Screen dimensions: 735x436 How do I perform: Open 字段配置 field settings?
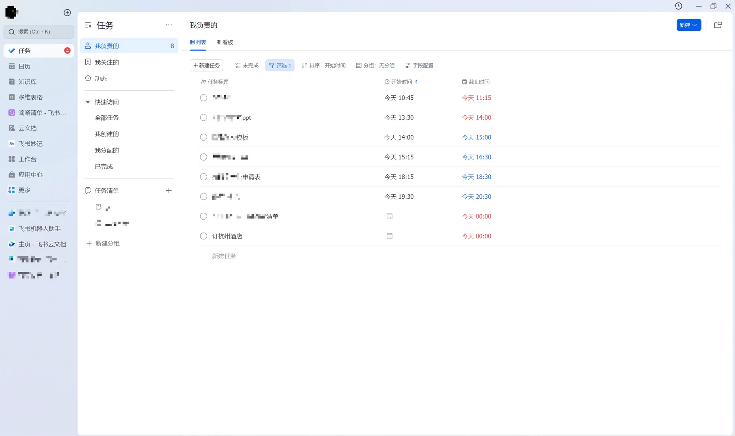[419, 65]
